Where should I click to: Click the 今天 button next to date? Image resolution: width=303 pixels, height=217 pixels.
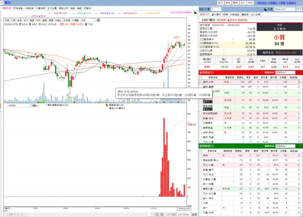click(299, 9)
